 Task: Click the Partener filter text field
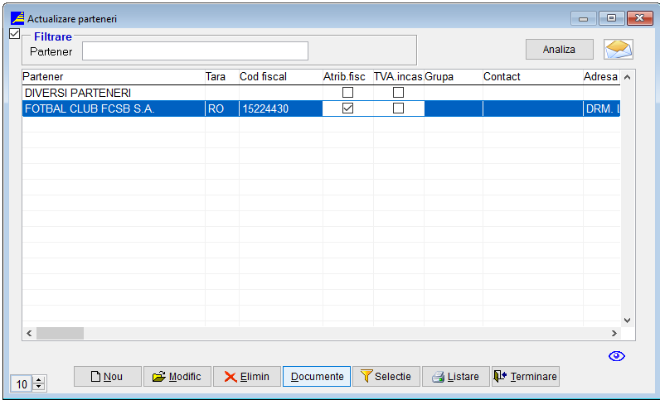click(x=195, y=51)
